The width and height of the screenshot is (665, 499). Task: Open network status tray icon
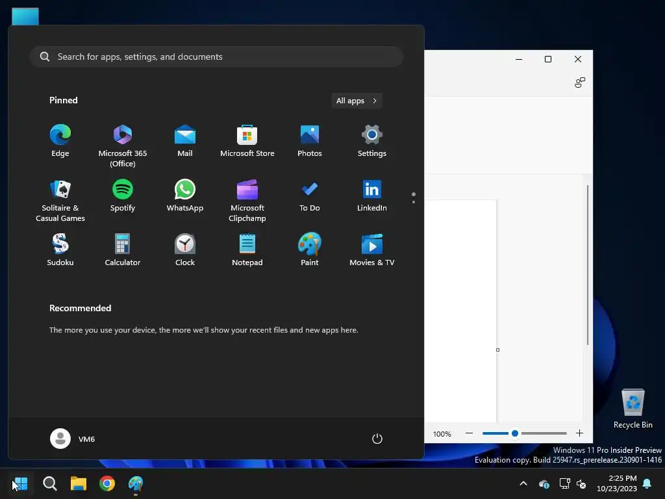[564, 483]
